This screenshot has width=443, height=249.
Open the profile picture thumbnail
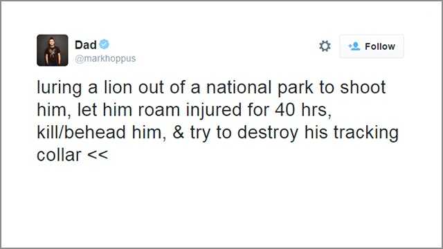point(53,50)
